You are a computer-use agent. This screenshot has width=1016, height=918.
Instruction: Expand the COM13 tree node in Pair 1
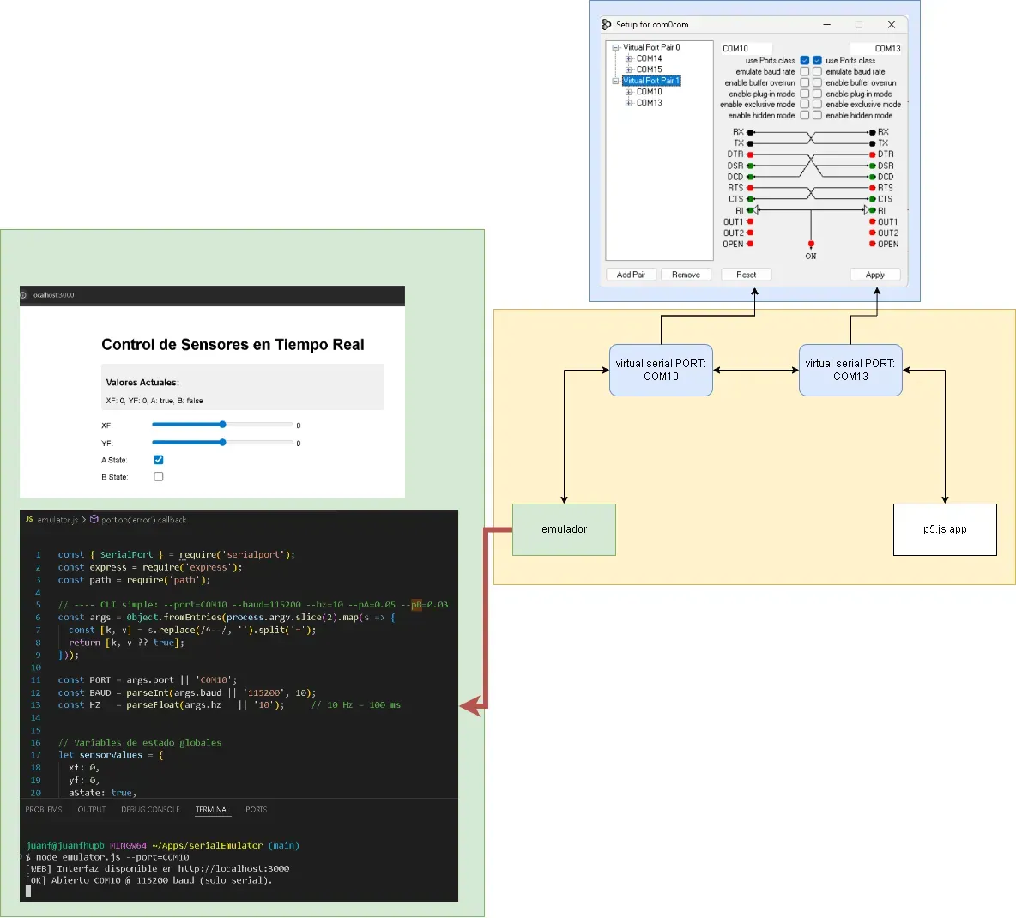pyautogui.click(x=629, y=103)
